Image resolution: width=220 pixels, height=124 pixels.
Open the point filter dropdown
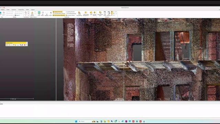[x=43, y=14]
